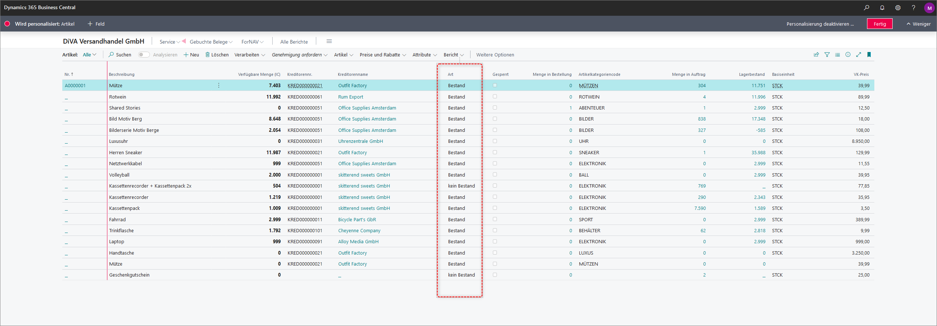
Task: Open Artikel view filter Alle dropdown
Action: tap(89, 55)
